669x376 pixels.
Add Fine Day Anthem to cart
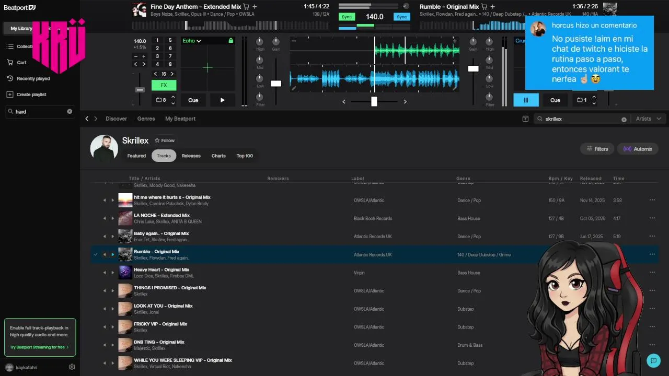coord(246,7)
